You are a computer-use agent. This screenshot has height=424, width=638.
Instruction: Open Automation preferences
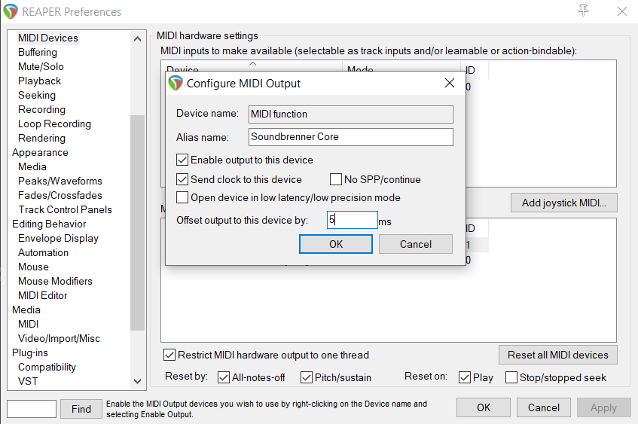tap(43, 253)
